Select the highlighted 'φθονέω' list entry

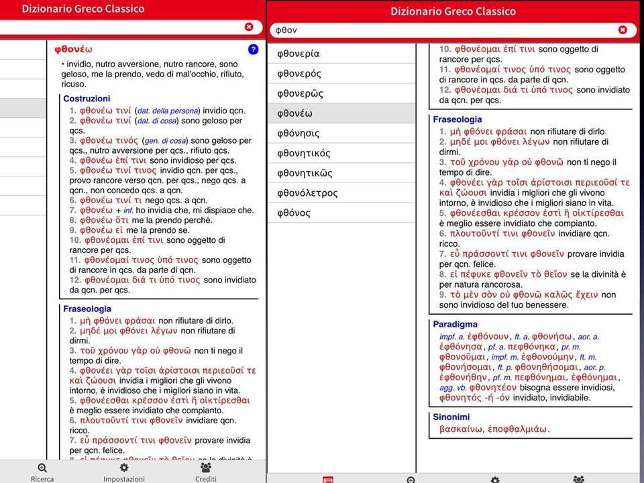point(341,113)
